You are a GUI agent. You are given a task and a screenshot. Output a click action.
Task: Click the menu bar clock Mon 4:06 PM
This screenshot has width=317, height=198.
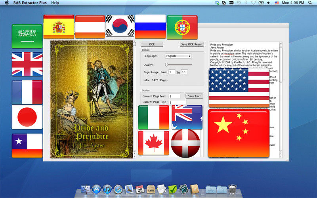pyautogui.click(x=293, y=3)
